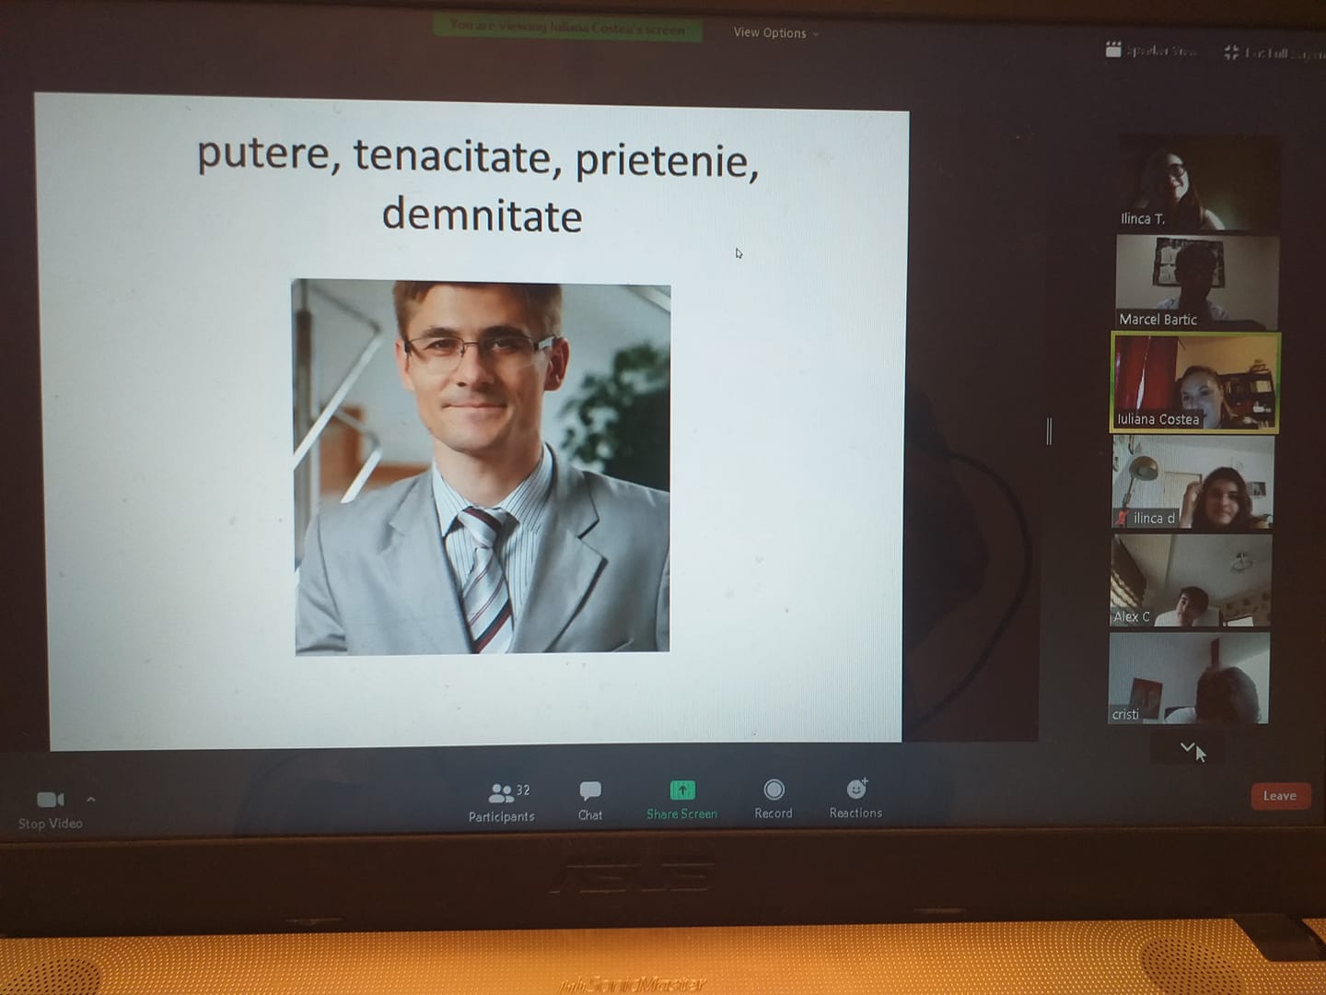This screenshot has width=1326, height=995.
Task: Open the View Options dropdown
Action: pyautogui.click(x=775, y=32)
